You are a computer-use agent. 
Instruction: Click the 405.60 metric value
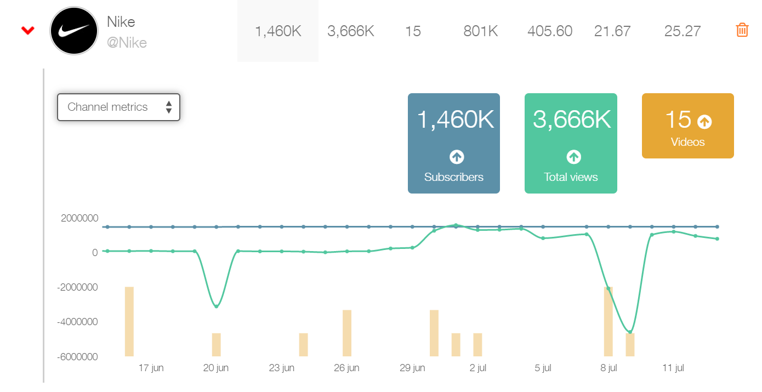coord(550,31)
